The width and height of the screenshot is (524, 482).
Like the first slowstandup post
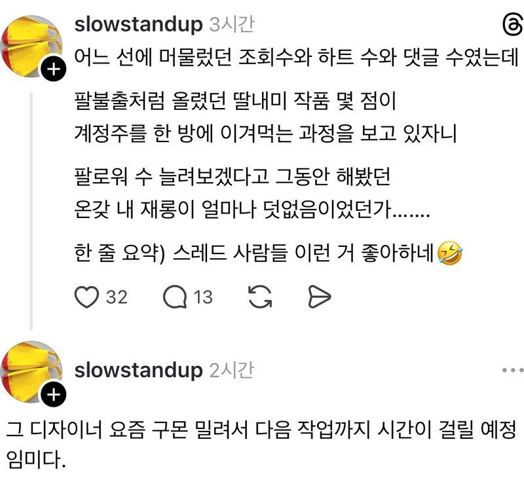[x=86, y=297]
